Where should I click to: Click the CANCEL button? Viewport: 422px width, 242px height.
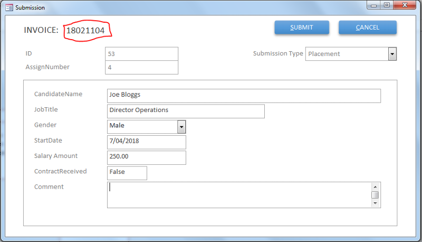(367, 27)
